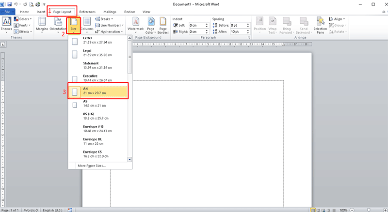The width and height of the screenshot is (388, 212).
Task: Open the Group dropdown
Action: (338, 25)
